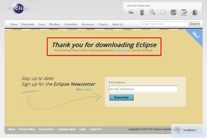Viewport: 207px width, 138px height.
Task: Click the book icon in site list
Action: 194,12
